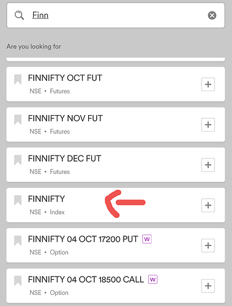232x306 pixels.
Task: Bookmark the FINNIFTY NSE Index result
Action: click(x=18, y=200)
